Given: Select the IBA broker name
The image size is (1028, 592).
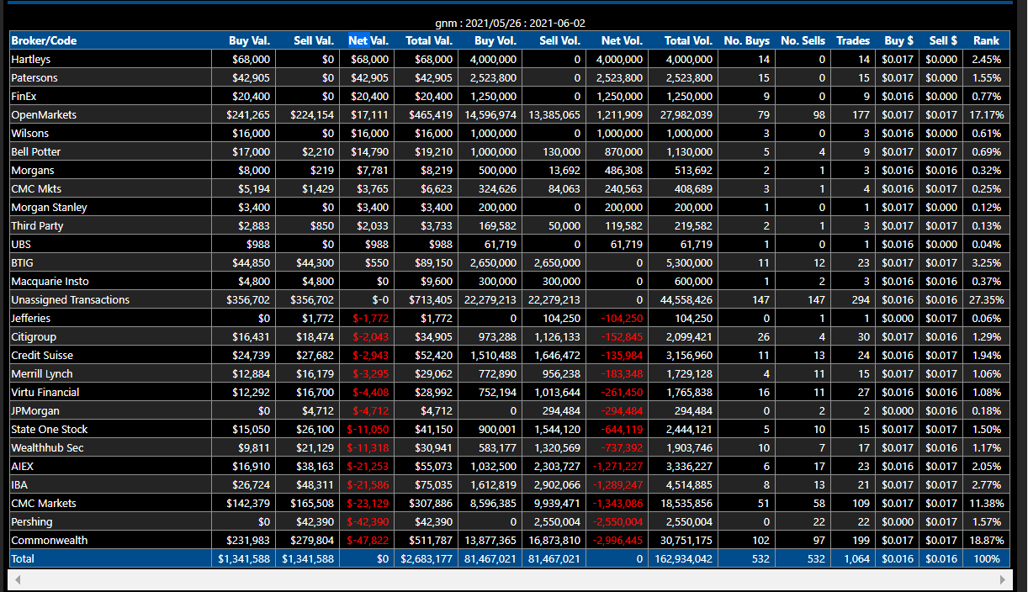Looking at the screenshot, I should pos(19,484).
